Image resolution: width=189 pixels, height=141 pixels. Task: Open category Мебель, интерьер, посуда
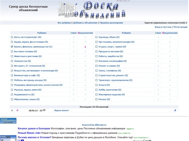pyautogui.click(x=30, y=80)
